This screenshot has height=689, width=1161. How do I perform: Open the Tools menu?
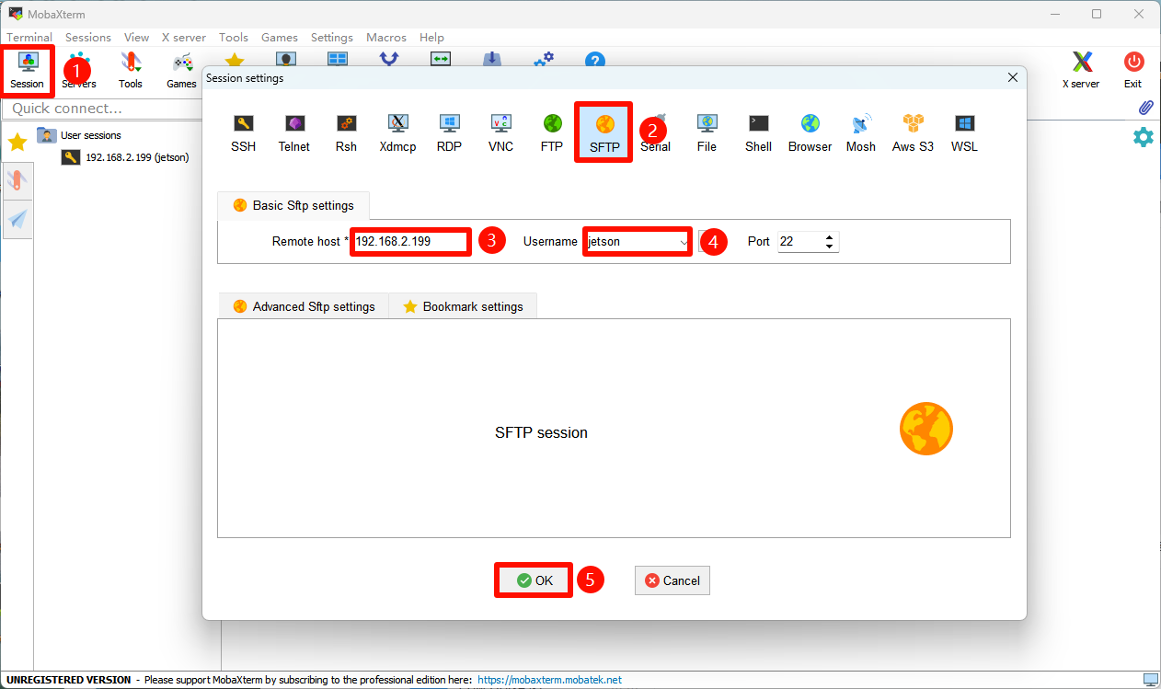234,38
